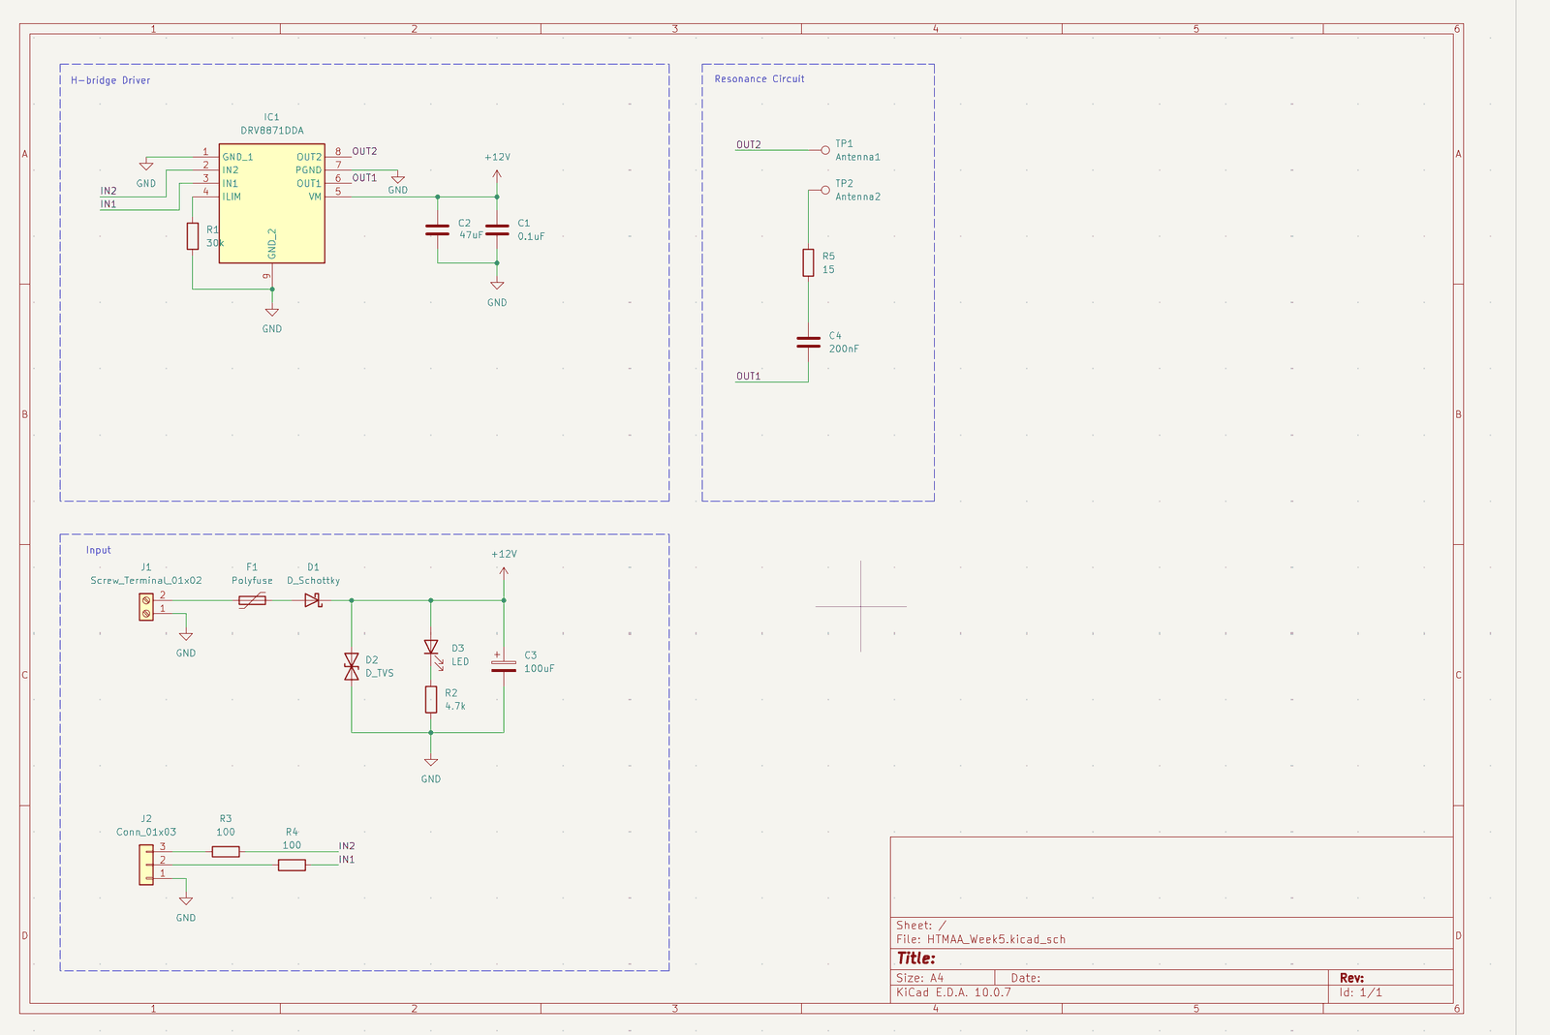Select the TP1 Antenna1 test point
The width and height of the screenshot is (1550, 1035).
point(825,150)
